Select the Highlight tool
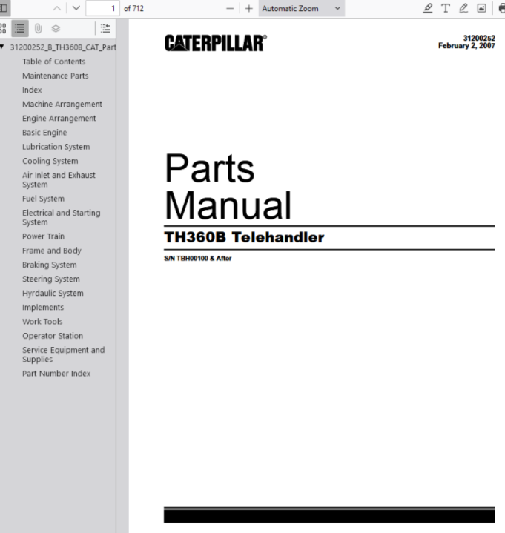This screenshot has height=533, width=505. 428,8
